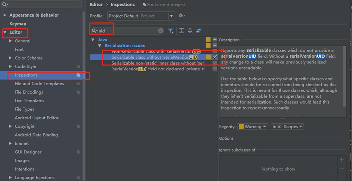The height and width of the screenshot is (181, 352).
Task: Open Android Layout Editor settings
Action: pos(37,118)
